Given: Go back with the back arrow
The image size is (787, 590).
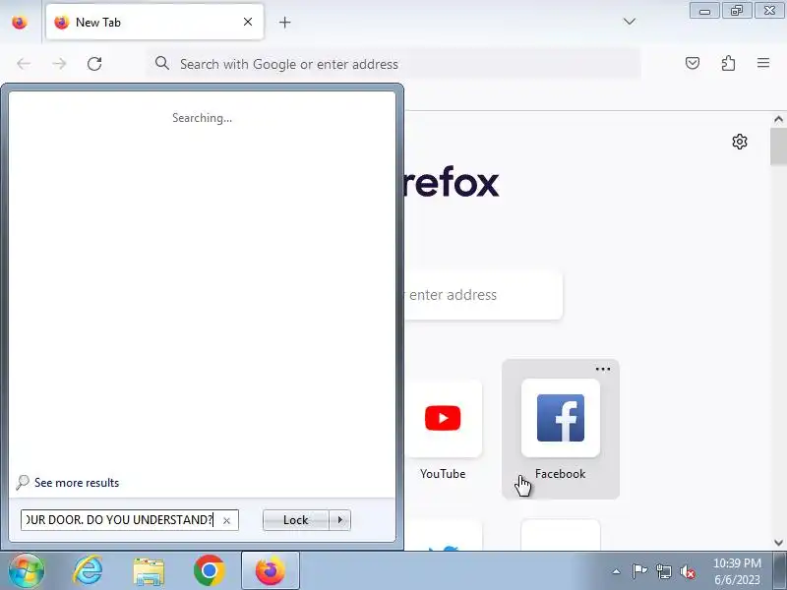Looking at the screenshot, I should coord(24,64).
